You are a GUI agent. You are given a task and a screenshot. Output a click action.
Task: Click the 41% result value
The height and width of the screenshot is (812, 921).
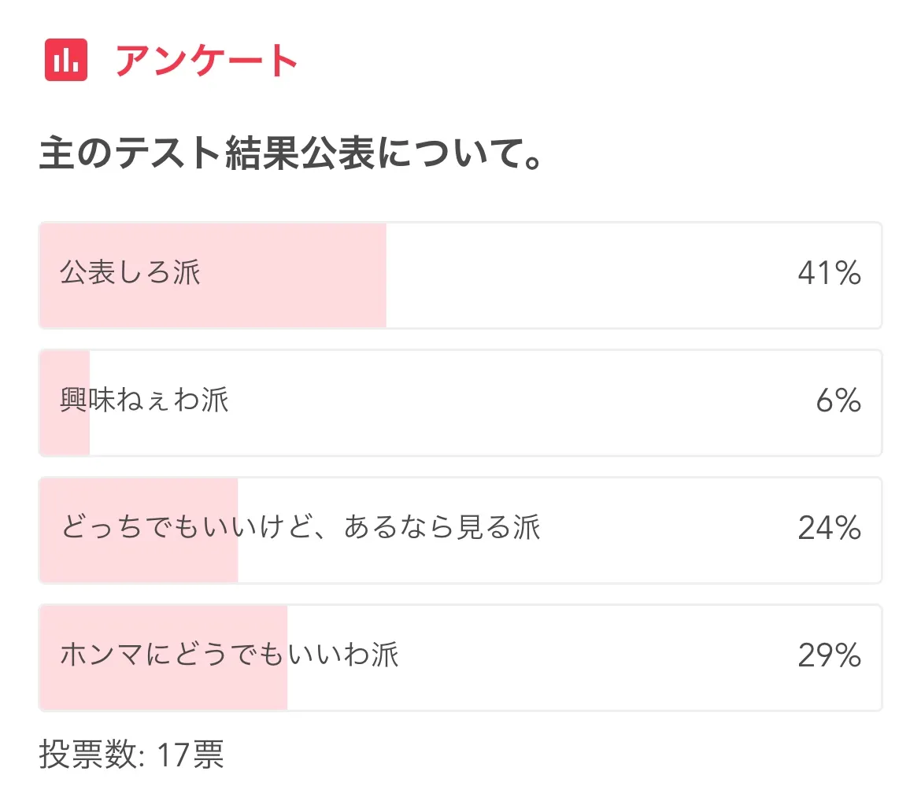(830, 273)
